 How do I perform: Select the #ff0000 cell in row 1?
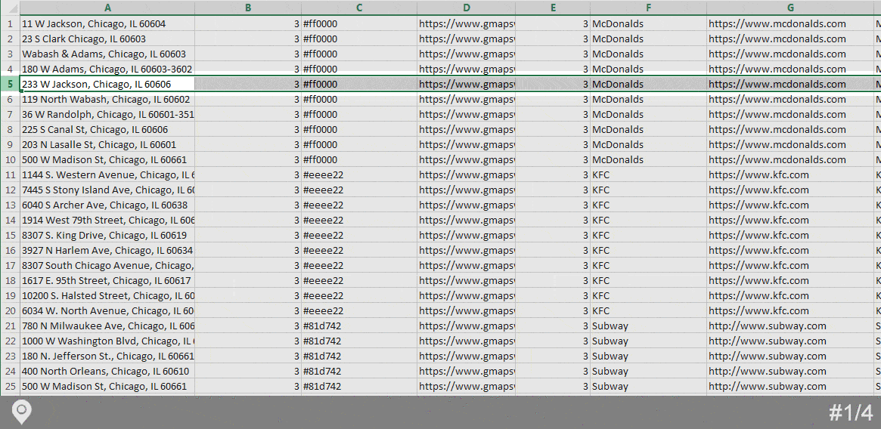click(359, 23)
